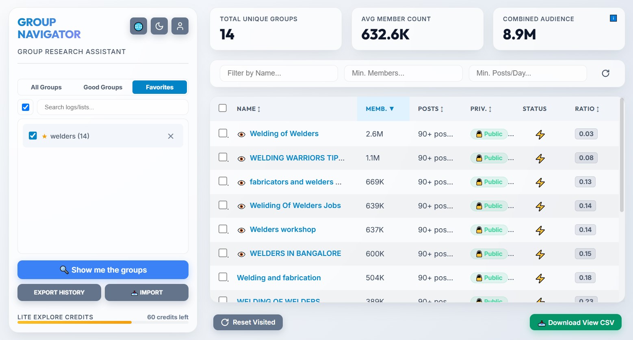Click eye icon for Welders workshop
The width and height of the screenshot is (633, 340).
tap(241, 230)
